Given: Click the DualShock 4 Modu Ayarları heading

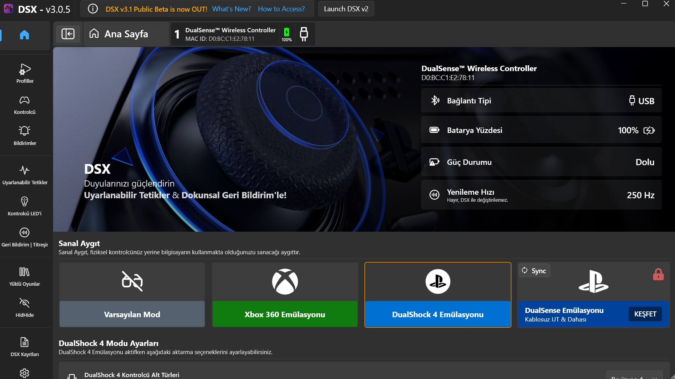Looking at the screenshot, I should coord(108,343).
